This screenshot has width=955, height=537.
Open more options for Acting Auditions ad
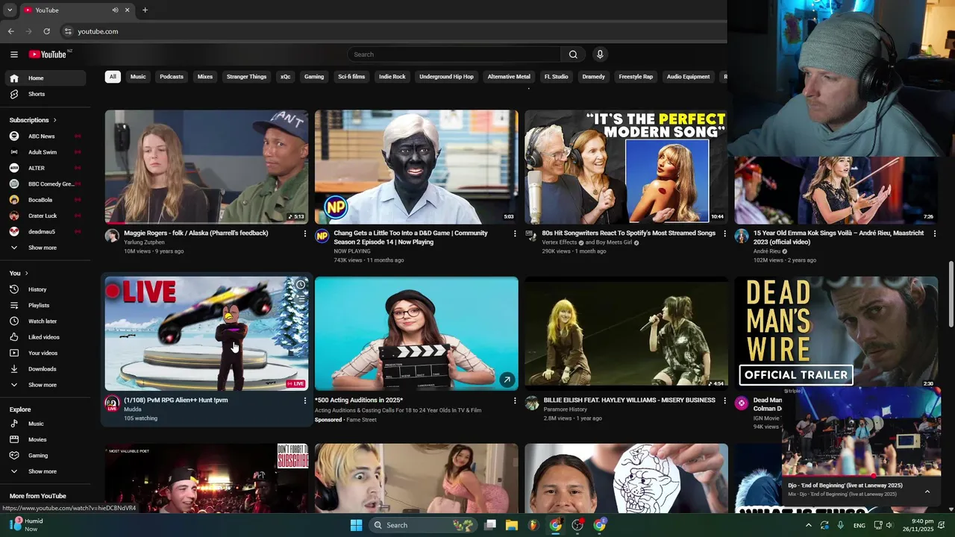point(514,401)
